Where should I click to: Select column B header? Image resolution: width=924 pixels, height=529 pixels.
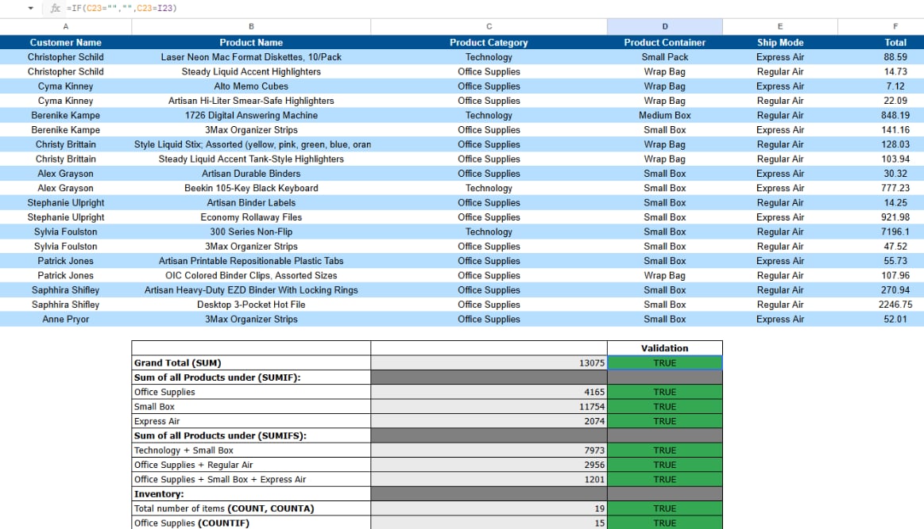click(x=251, y=26)
